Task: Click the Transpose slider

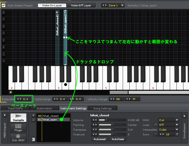Action: point(112,130)
